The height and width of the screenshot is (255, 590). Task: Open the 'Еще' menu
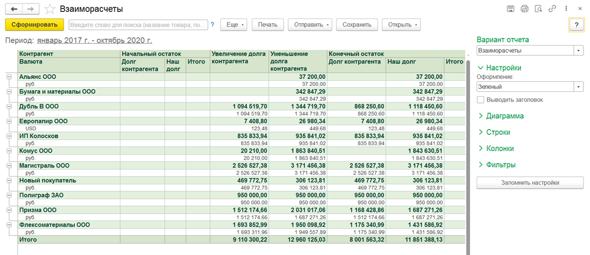pos(233,25)
